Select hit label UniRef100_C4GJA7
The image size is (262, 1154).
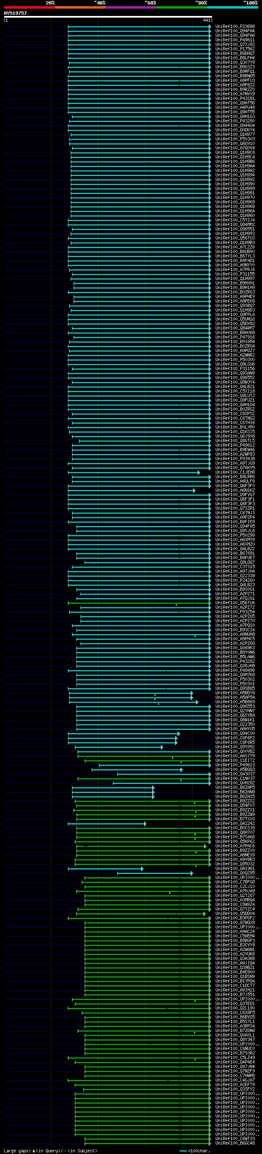[x=235, y=1080]
